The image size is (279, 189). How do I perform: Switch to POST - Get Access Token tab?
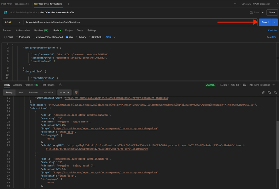click(x=16, y=4)
